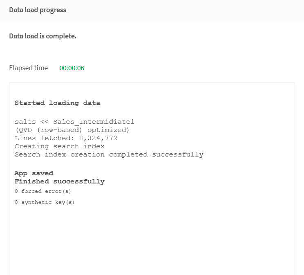Click the '0 synthetic key(s)' line
Viewport: 304px width, 275px height.
point(45,202)
